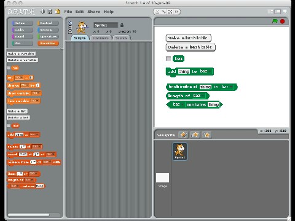This screenshot has width=295, height=221.
Task: Open list dropdown in add-thing-to block
Action: (34, 134)
